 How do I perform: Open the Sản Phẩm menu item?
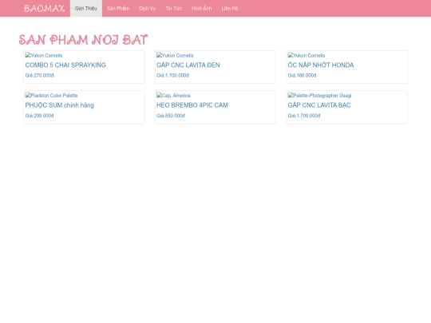pos(118,8)
